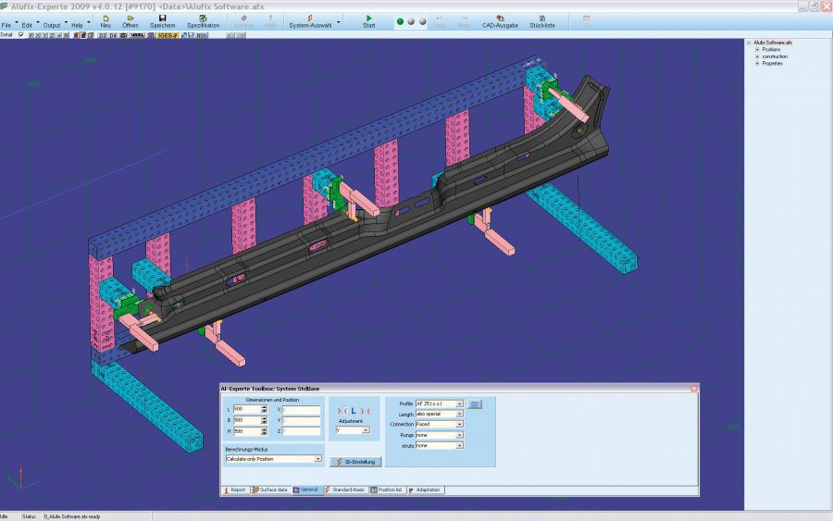Image resolution: width=833 pixels, height=521 pixels.
Task: Expand the construction tree node
Action: (x=757, y=56)
